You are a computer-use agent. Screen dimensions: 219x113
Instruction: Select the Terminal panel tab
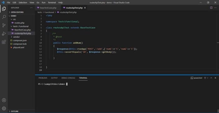83,78
